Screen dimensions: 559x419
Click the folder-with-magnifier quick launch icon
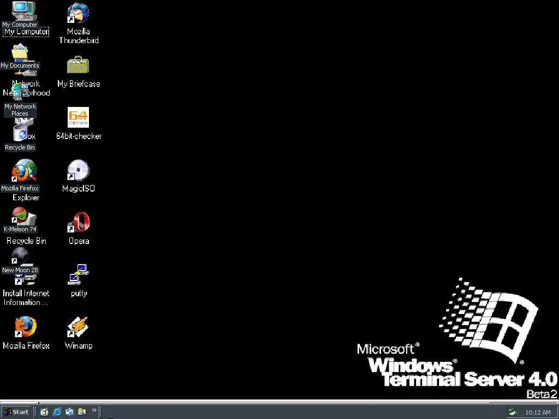[x=82, y=412]
